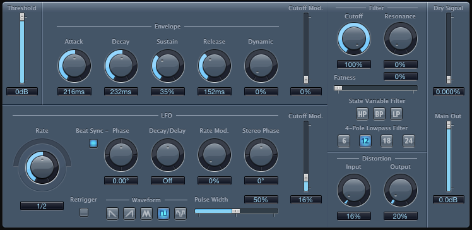The height and width of the screenshot is (230, 472).
Task: Select the 24 dB lowpass slope
Action: [408, 141]
